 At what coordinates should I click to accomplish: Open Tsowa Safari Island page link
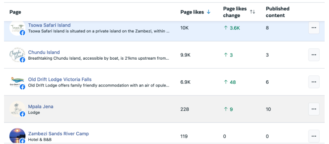pyautogui.click(x=49, y=25)
